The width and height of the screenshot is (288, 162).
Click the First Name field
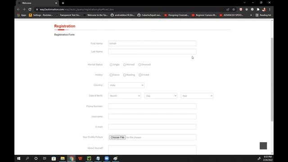pyautogui.click(x=152, y=43)
